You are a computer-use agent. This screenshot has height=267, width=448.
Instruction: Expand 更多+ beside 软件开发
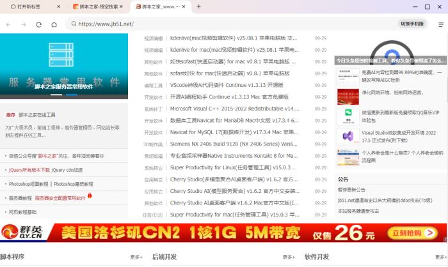tap(441, 257)
